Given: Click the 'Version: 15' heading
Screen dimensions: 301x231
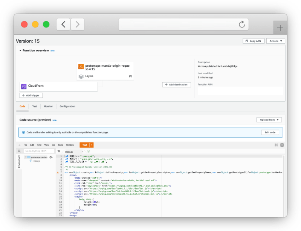Looking at the screenshot, I should [x=28, y=41].
